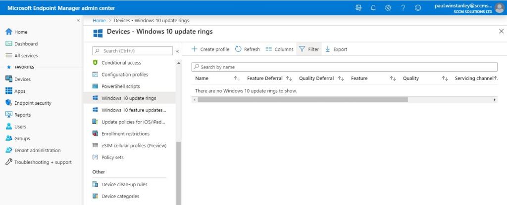Click the horizontal table scrollbar thumb

[x=303, y=100]
